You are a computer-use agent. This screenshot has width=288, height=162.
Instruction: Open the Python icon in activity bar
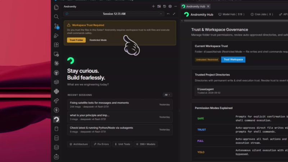[x=57, y=91]
